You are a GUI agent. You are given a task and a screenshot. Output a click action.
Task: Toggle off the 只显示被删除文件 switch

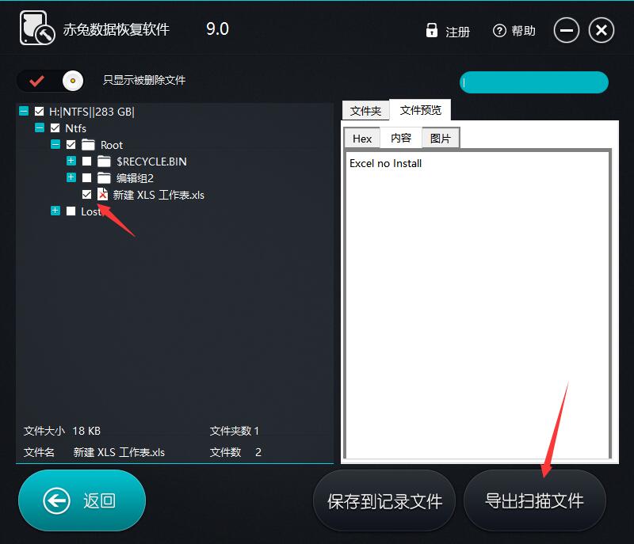(x=49, y=81)
